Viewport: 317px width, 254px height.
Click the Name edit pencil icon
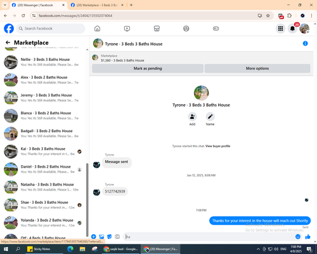210,117
